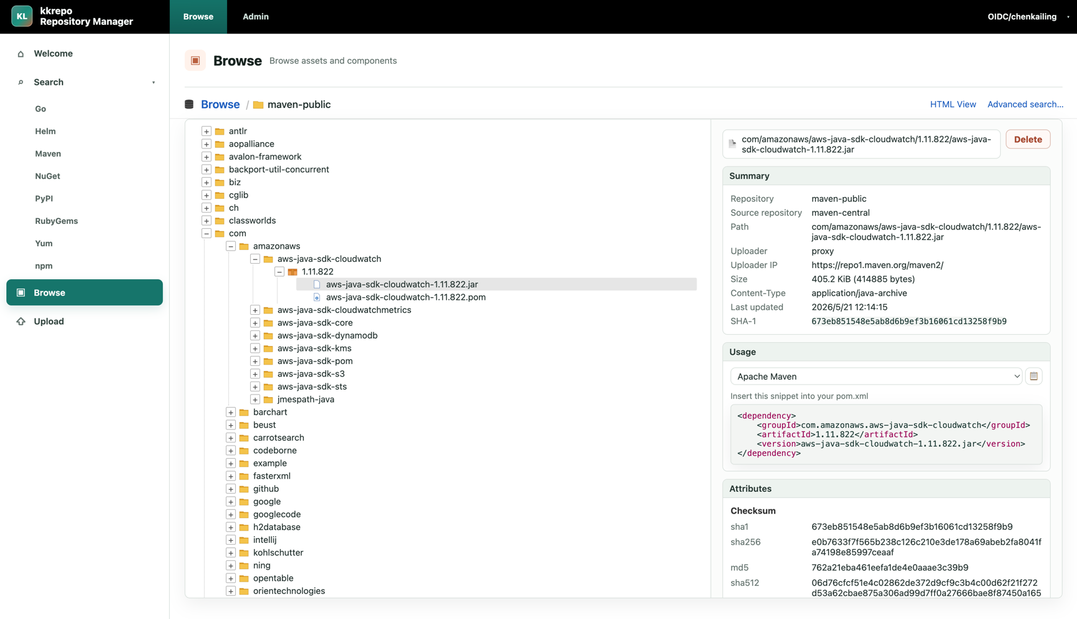Collapse the com folder node
This screenshot has width=1077, height=619.
[206, 234]
